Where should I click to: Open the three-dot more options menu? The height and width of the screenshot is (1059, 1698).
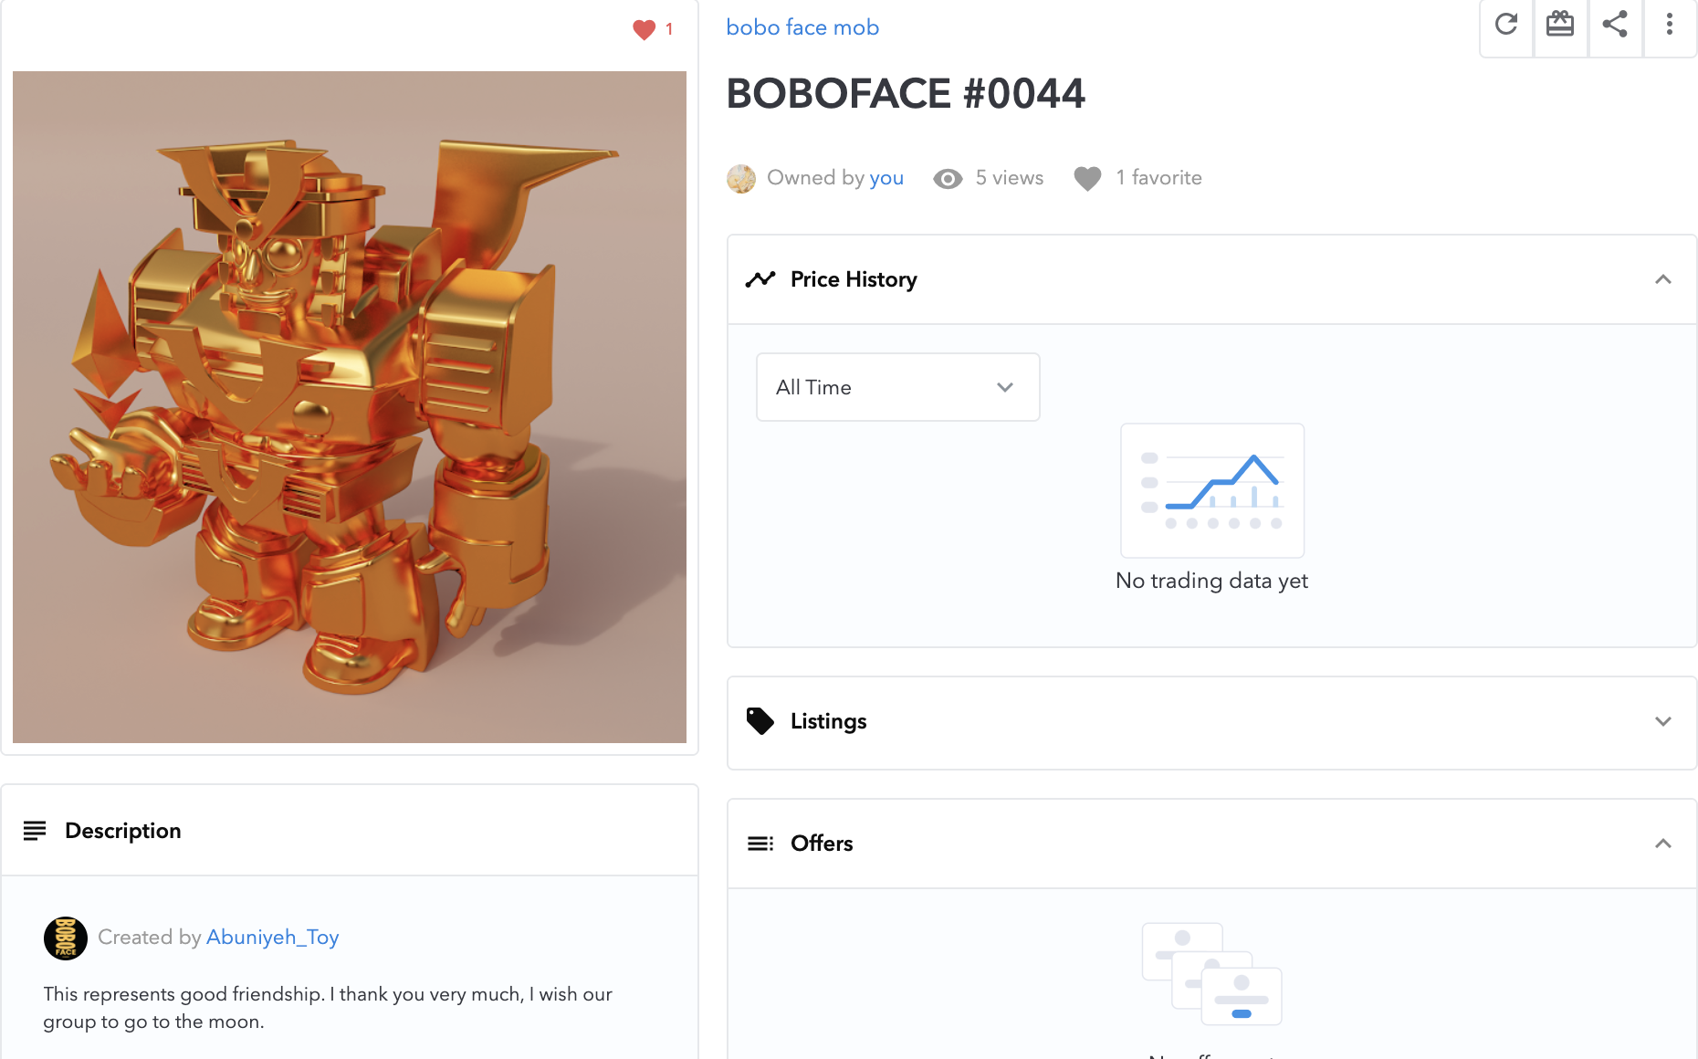tap(1669, 25)
